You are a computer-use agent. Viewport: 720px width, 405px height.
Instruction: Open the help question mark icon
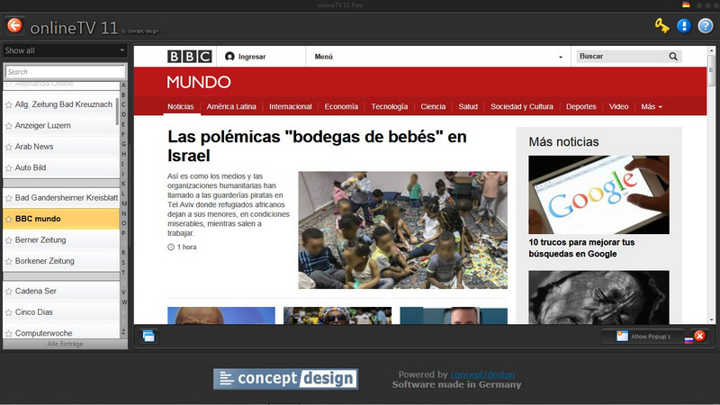[706, 26]
